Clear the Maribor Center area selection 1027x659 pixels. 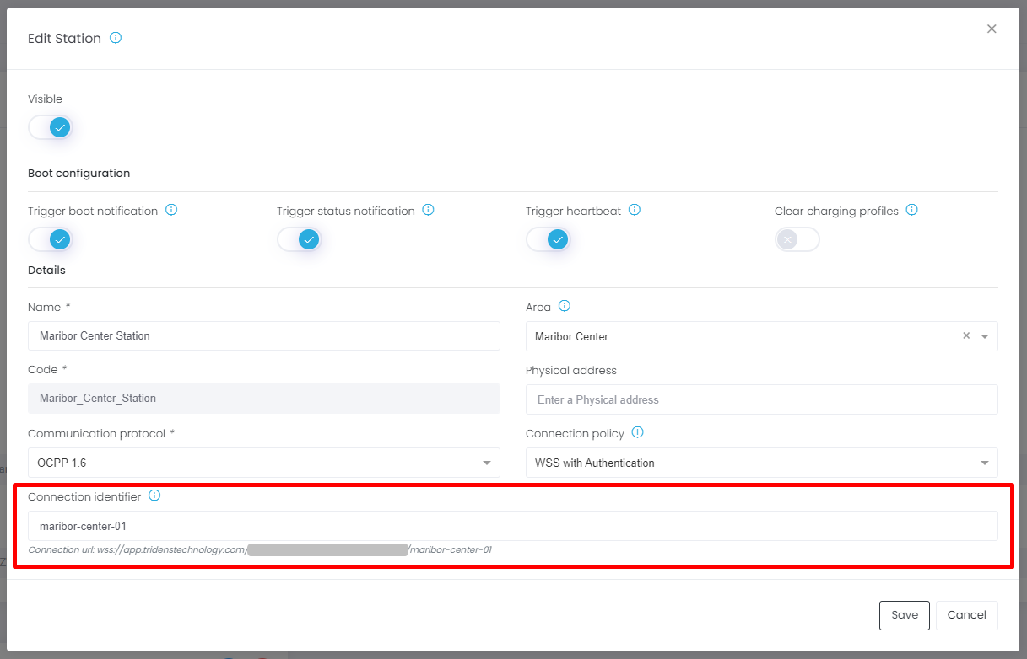click(966, 335)
